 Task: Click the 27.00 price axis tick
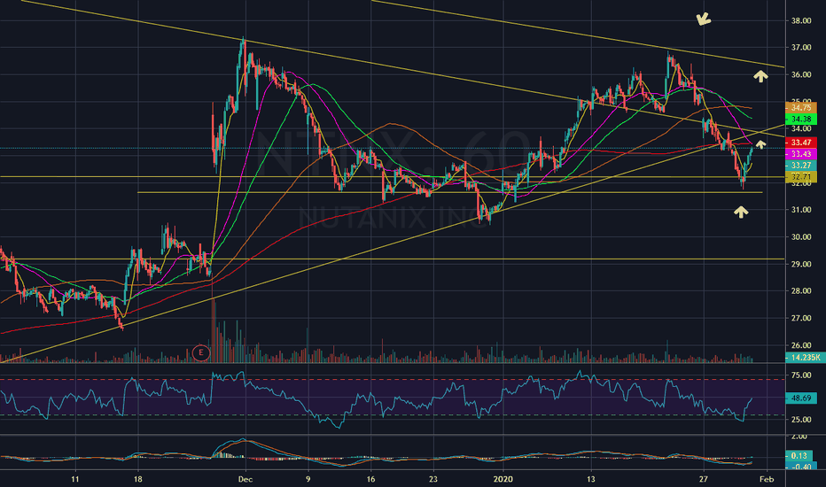[x=800, y=318]
